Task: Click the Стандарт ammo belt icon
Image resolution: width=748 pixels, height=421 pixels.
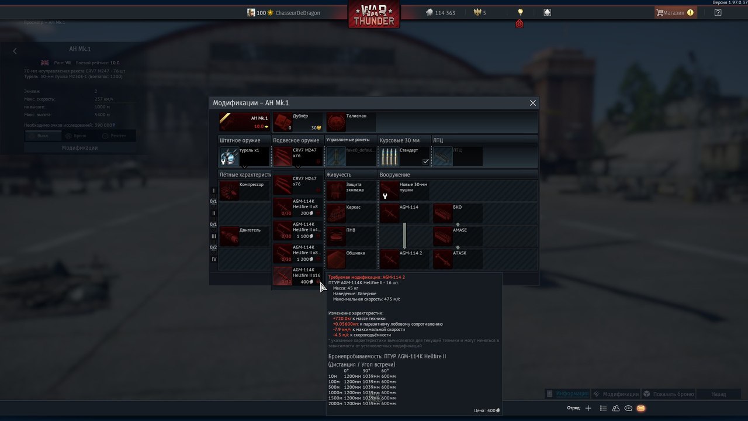Action: pos(389,156)
